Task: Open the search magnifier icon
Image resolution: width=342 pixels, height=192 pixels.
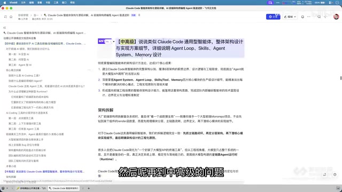Action: pyautogui.click(x=319, y=17)
